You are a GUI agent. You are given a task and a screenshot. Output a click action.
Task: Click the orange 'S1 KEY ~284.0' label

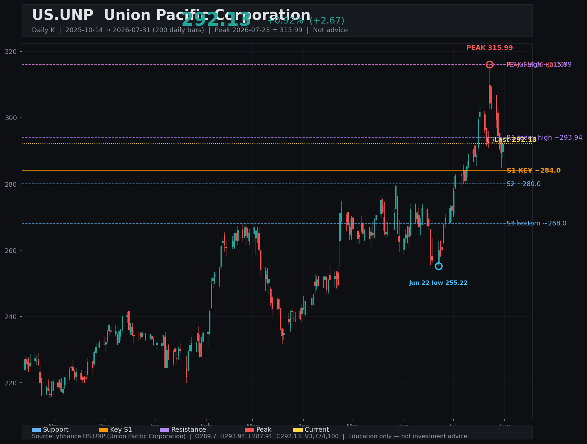pos(533,170)
